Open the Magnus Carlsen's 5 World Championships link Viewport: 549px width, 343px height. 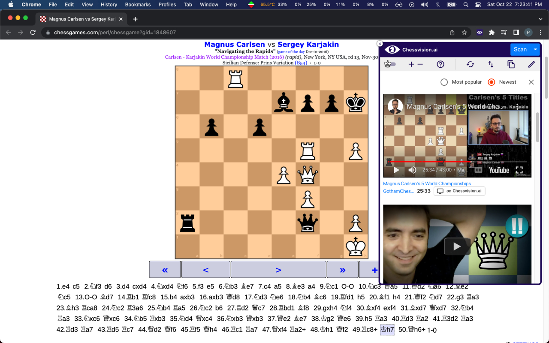click(x=427, y=184)
